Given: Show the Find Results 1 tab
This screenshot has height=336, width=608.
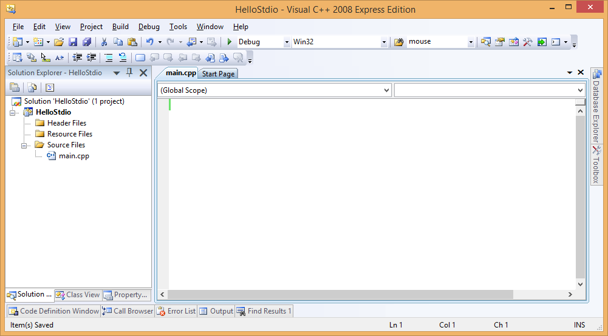Looking at the screenshot, I should pyautogui.click(x=264, y=311).
